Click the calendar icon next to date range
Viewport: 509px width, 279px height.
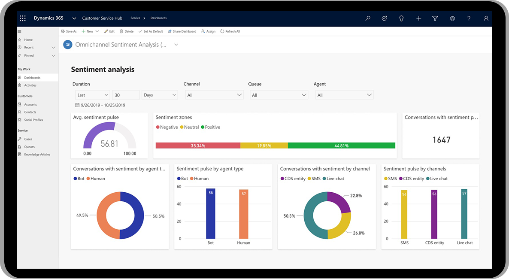pyautogui.click(x=77, y=105)
